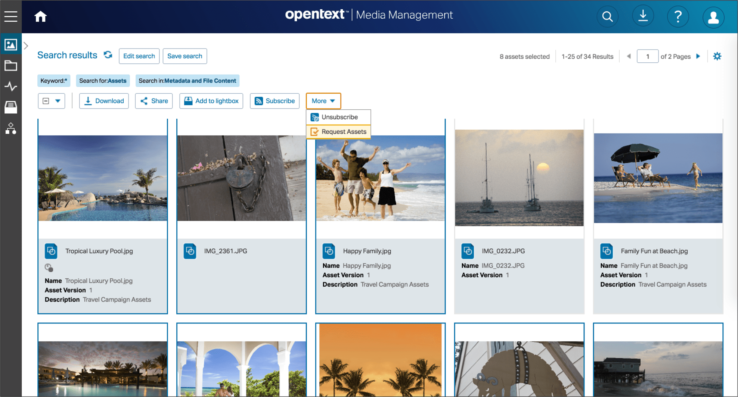Select the Workflow diagram sidebar icon
This screenshot has width=738, height=397.
(11, 129)
